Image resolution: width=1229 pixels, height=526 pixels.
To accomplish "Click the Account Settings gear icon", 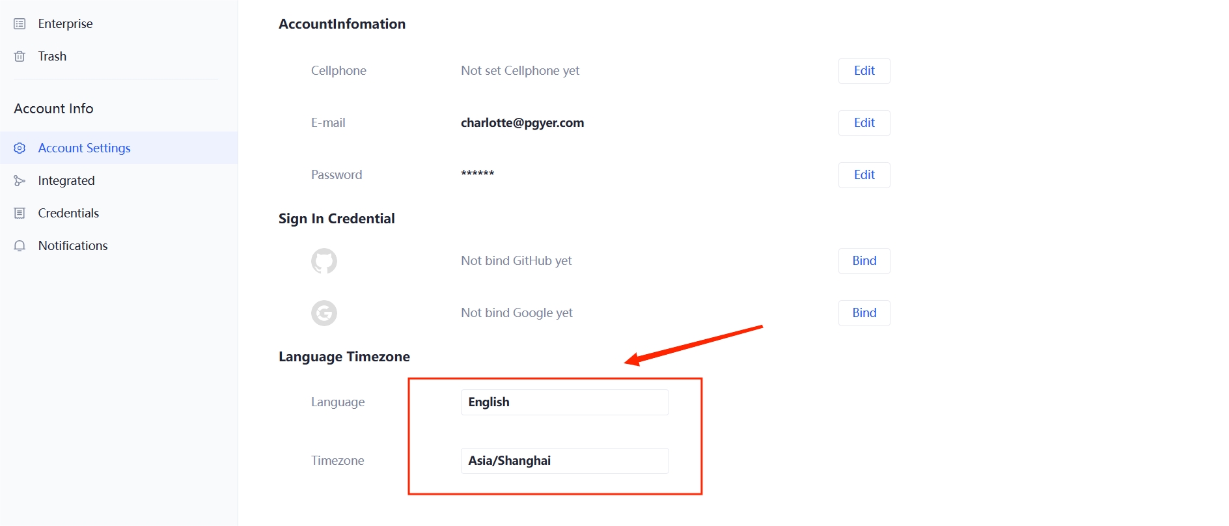I will click(x=20, y=148).
